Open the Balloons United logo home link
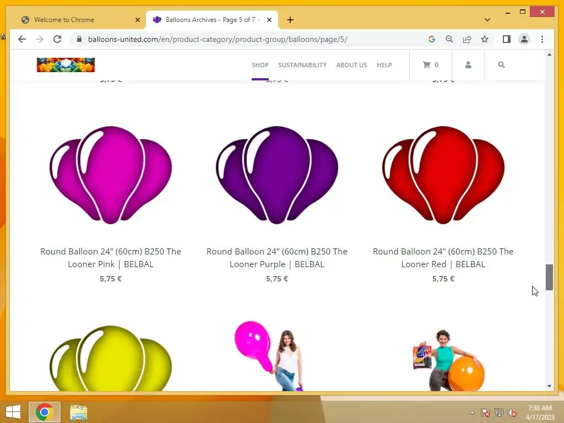Image resolution: width=564 pixels, height=423 pixels. [66, 65]
